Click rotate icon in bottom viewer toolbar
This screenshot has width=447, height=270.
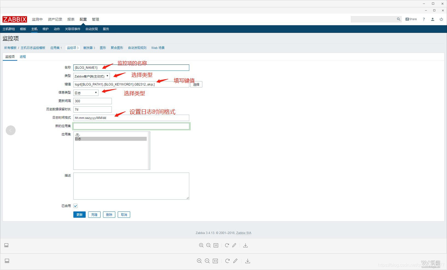click(x=227, y=261)
